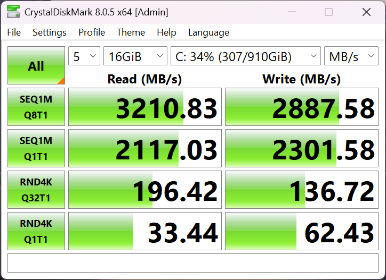Start the RND4K Q1T1 test
The width and height of the screenshot is (386, 280).
(36, 231)
